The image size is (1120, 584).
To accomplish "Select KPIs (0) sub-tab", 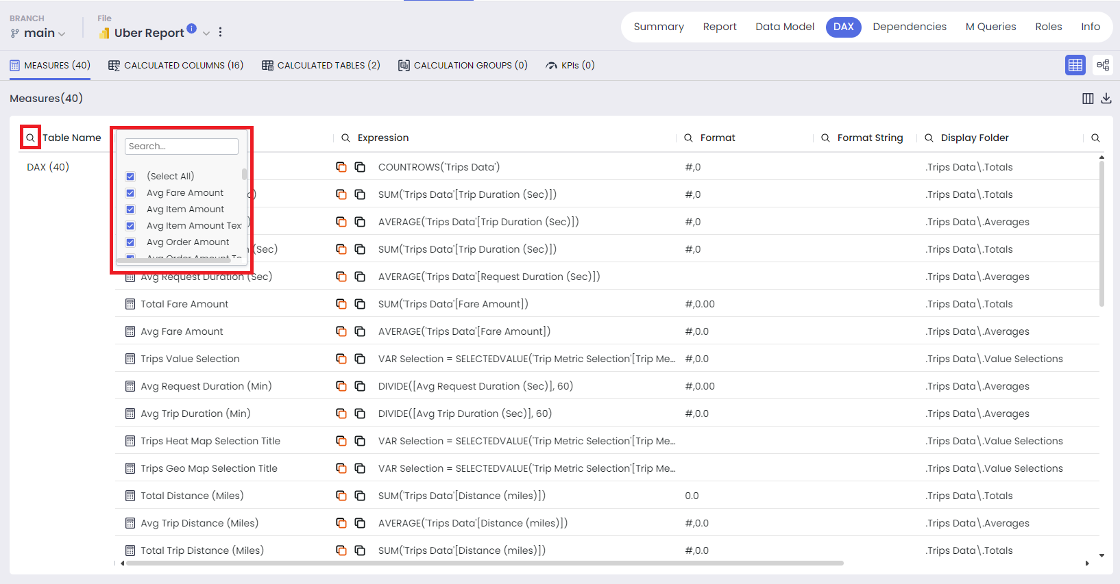I will [570, 65].
